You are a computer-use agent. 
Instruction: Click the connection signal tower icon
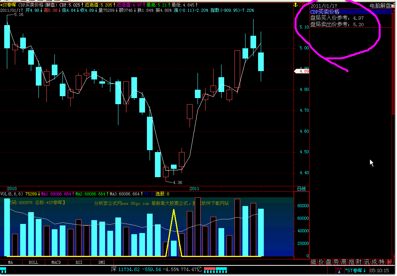coord(340,270)
